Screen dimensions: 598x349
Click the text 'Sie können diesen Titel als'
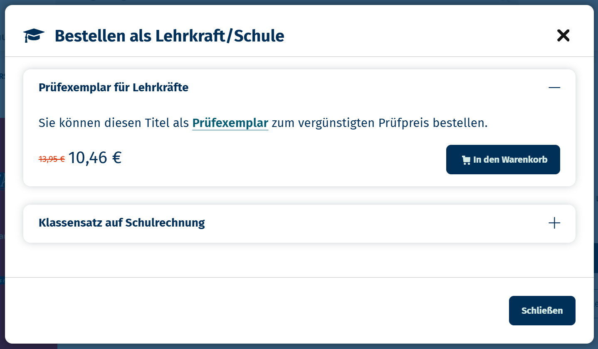(x=114, y=123)
